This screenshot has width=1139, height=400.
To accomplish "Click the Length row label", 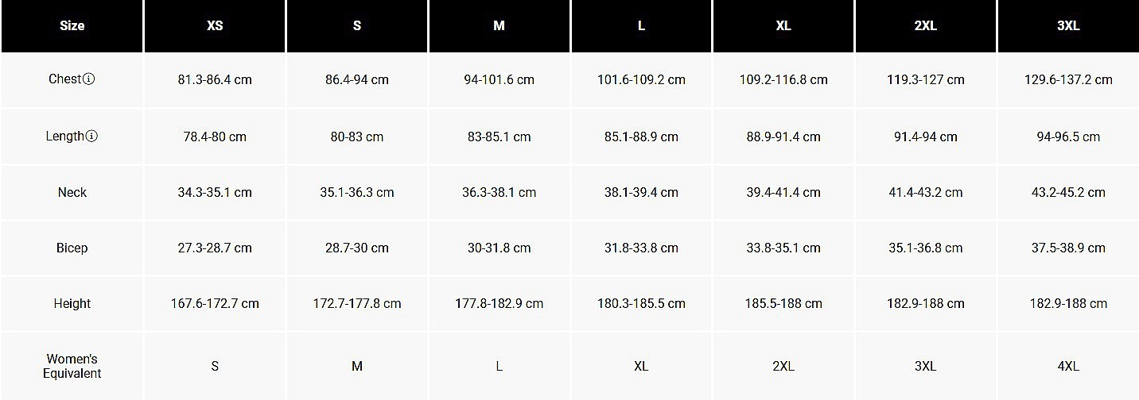I will (64, 137).
